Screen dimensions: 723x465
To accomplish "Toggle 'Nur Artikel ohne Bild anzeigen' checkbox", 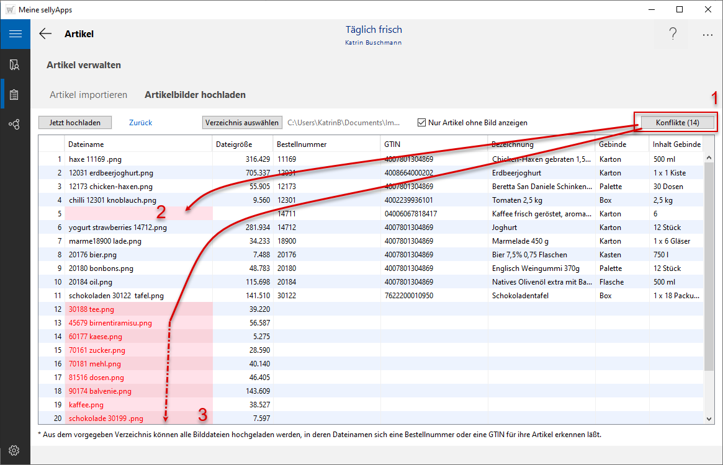I will (x=422, y=123).
